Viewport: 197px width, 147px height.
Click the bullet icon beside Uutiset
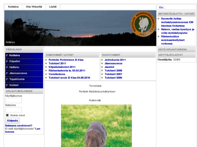(x=7, y=85)
